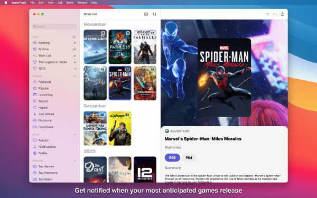Image resolution: width=317 pixels, height=198 pixels.
Task: Collapse the Discover section chevron
Action: click(75, 77)
